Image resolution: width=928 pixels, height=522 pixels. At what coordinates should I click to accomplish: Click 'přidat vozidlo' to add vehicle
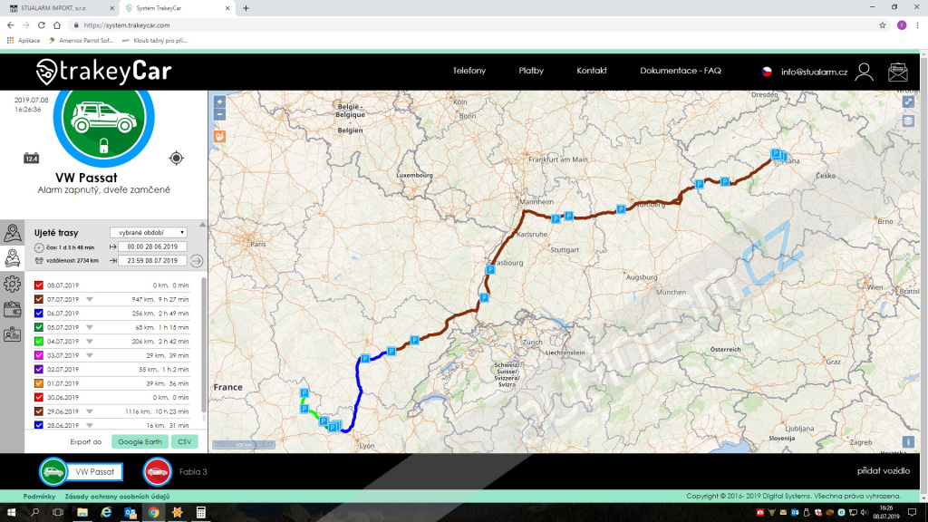[x=884, y=471]
